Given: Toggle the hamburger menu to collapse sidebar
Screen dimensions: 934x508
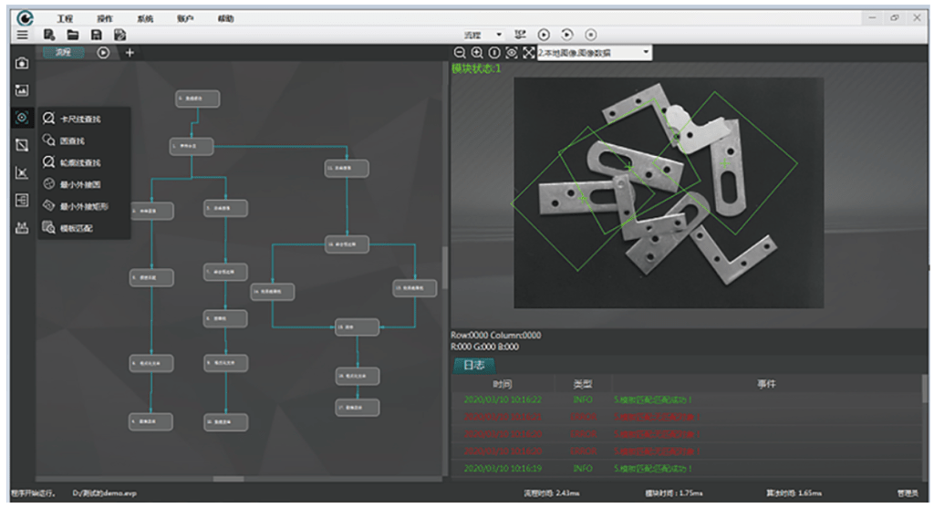Looking at the screenshot, I should (x=22, y=35).
